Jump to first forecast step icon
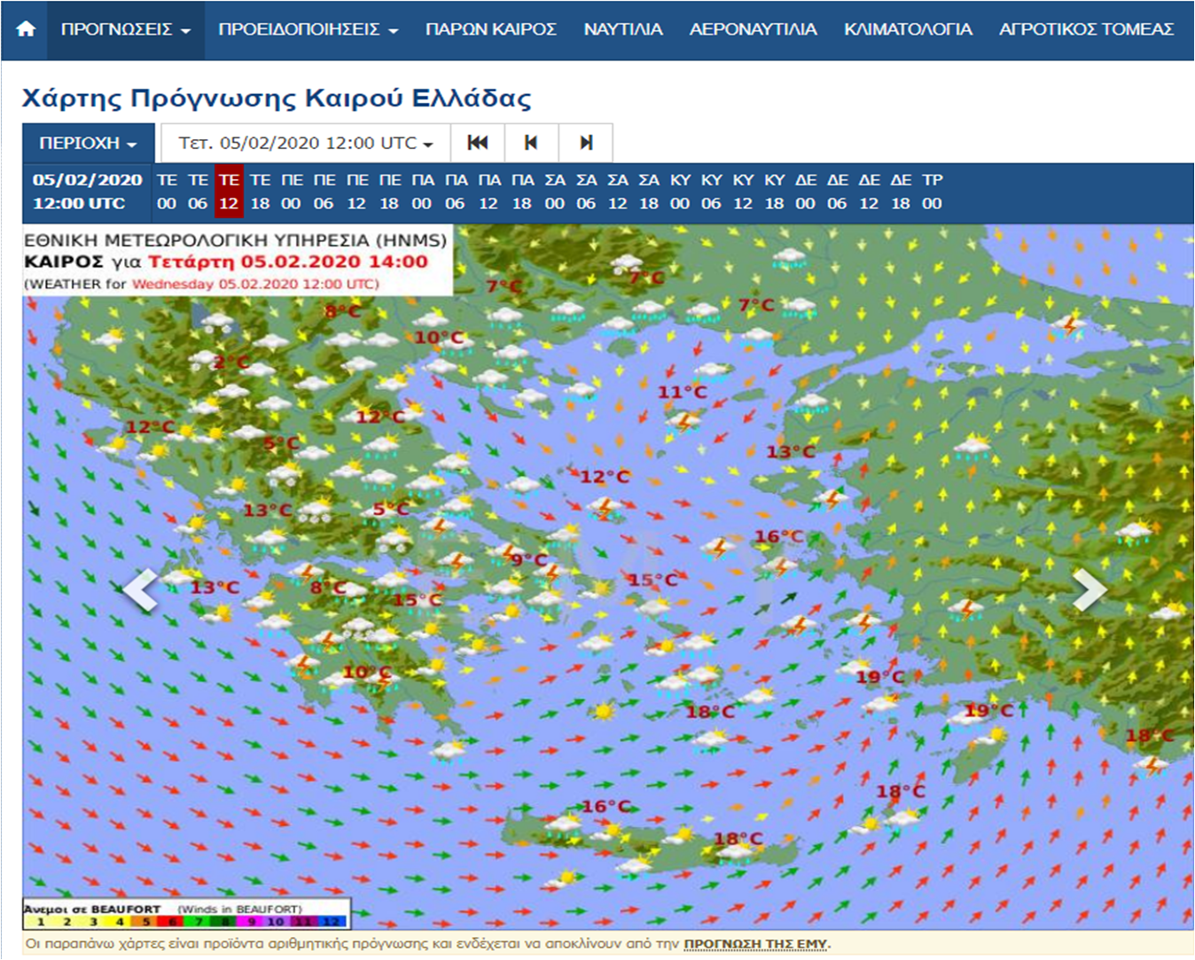 click(478, 143)
